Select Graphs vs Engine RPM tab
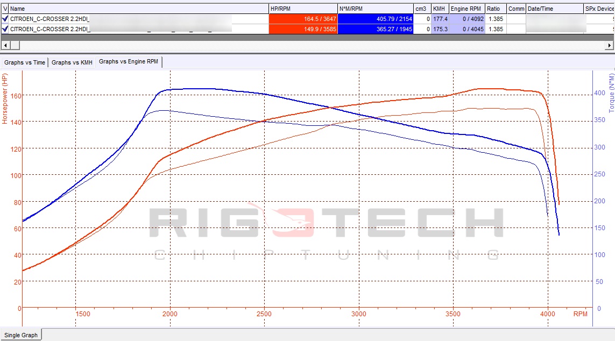Viewport: 615px width, 341px height. pos(129,61)
